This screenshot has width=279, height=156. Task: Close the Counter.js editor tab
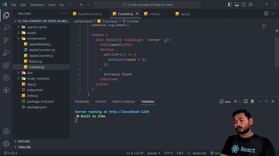[x=137, y=13]
